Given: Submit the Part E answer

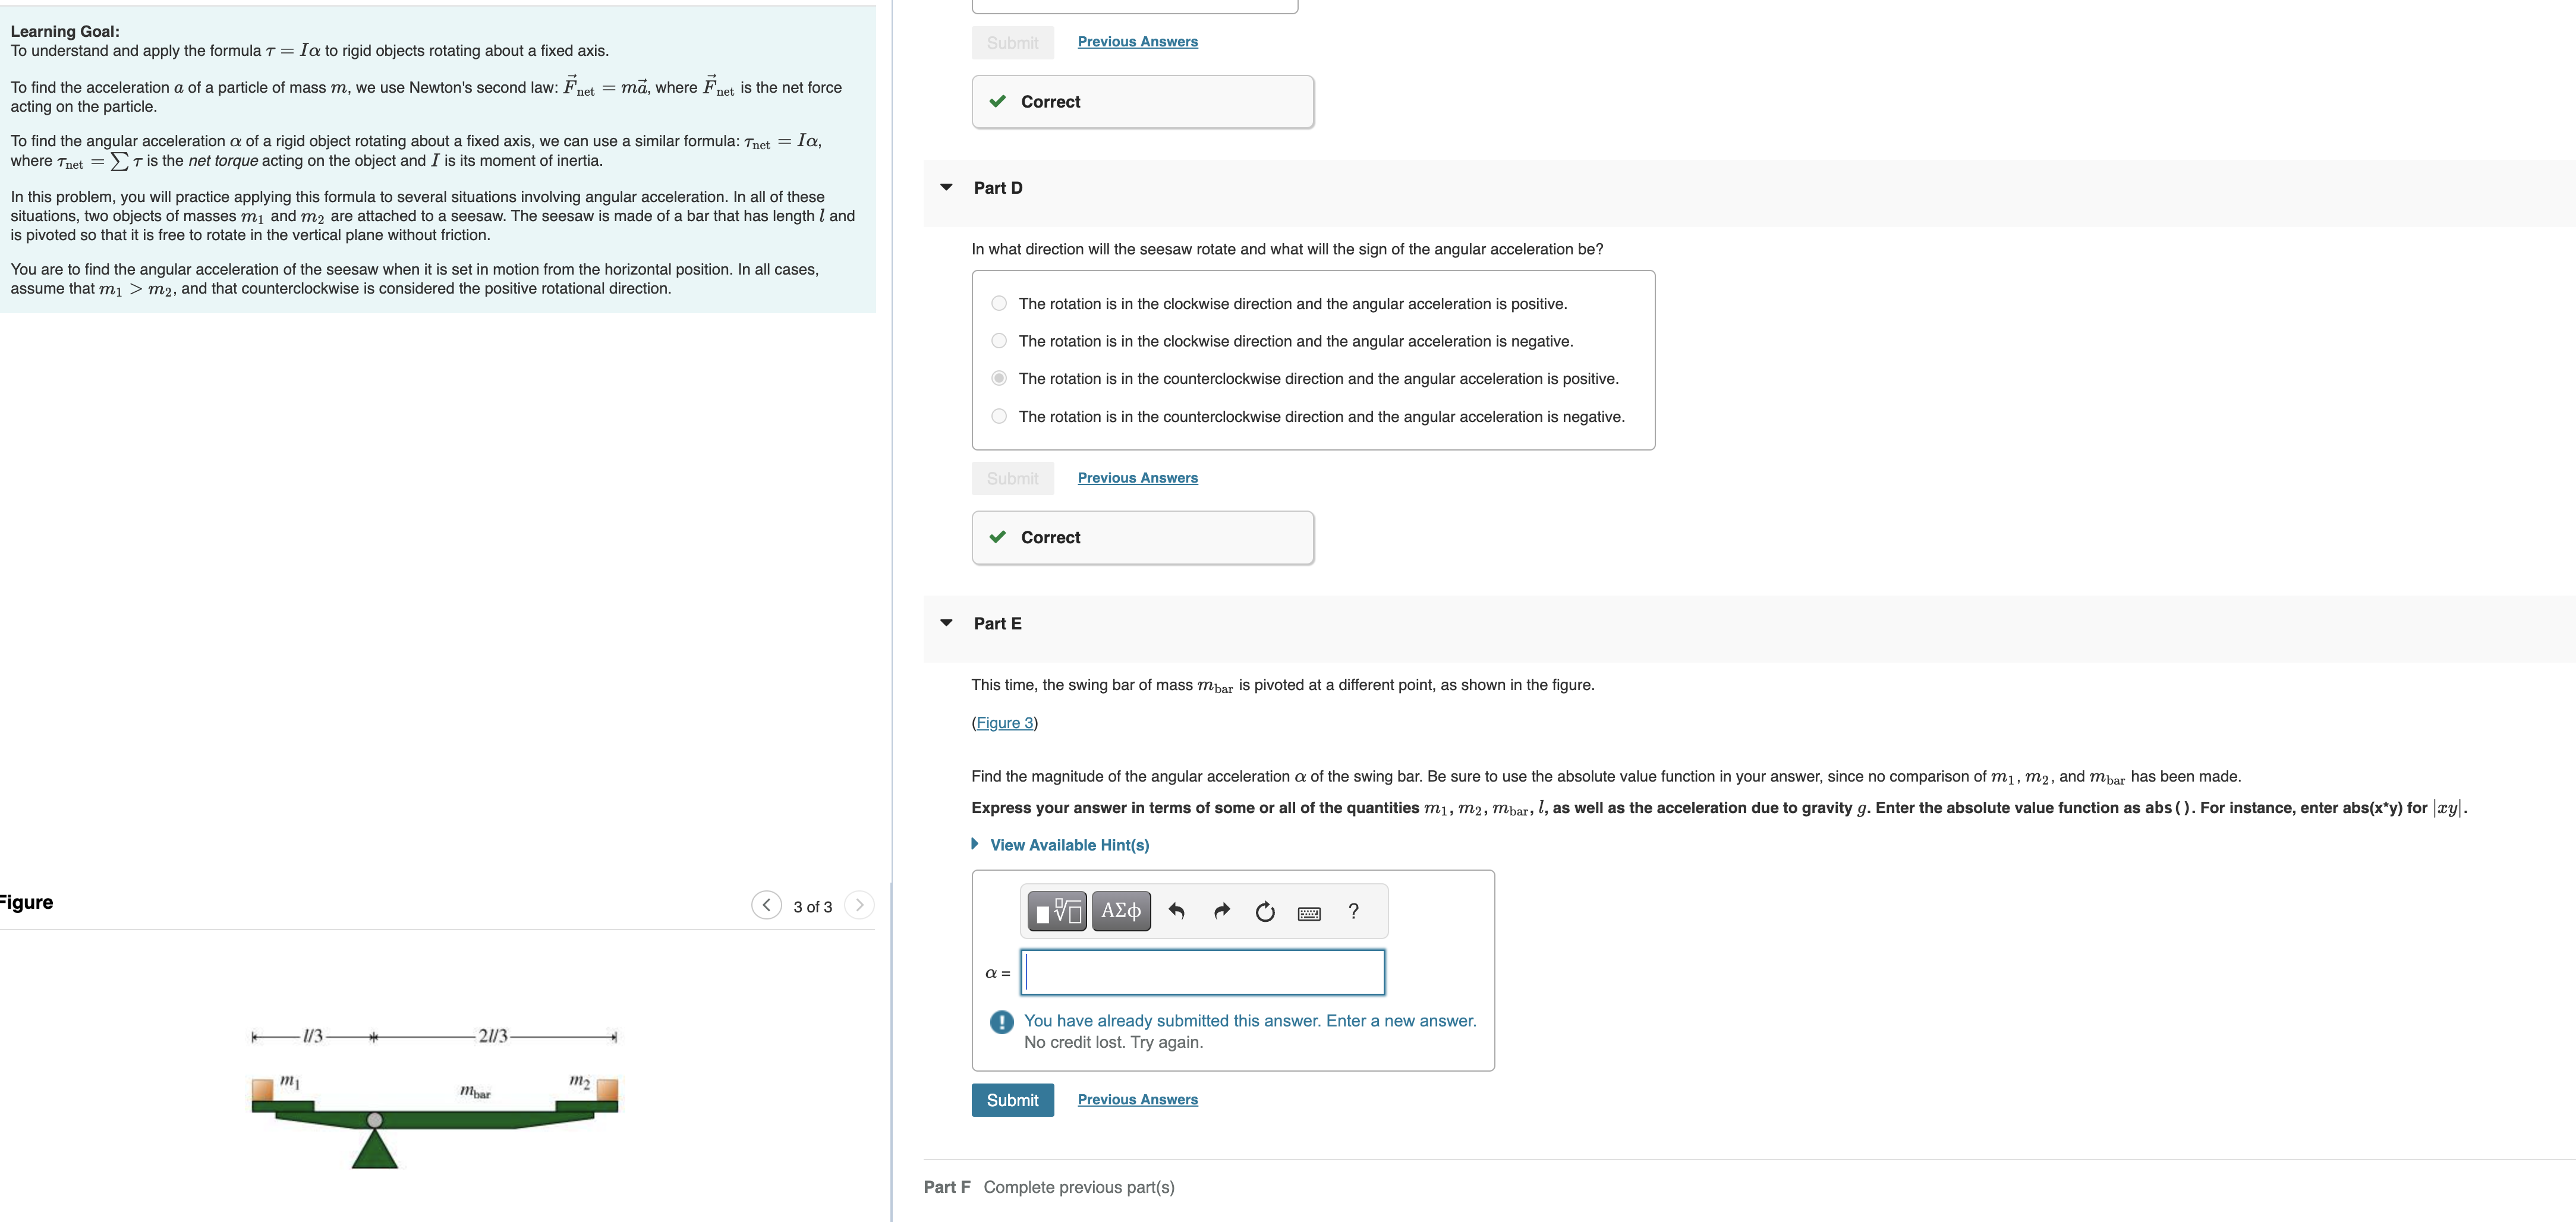Looking at the screenshot, I should pyautogui.click(x=1012, y=1099).
